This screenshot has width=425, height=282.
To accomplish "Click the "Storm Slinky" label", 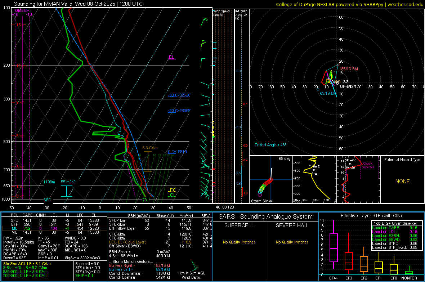I will click(x=261, y=201).
